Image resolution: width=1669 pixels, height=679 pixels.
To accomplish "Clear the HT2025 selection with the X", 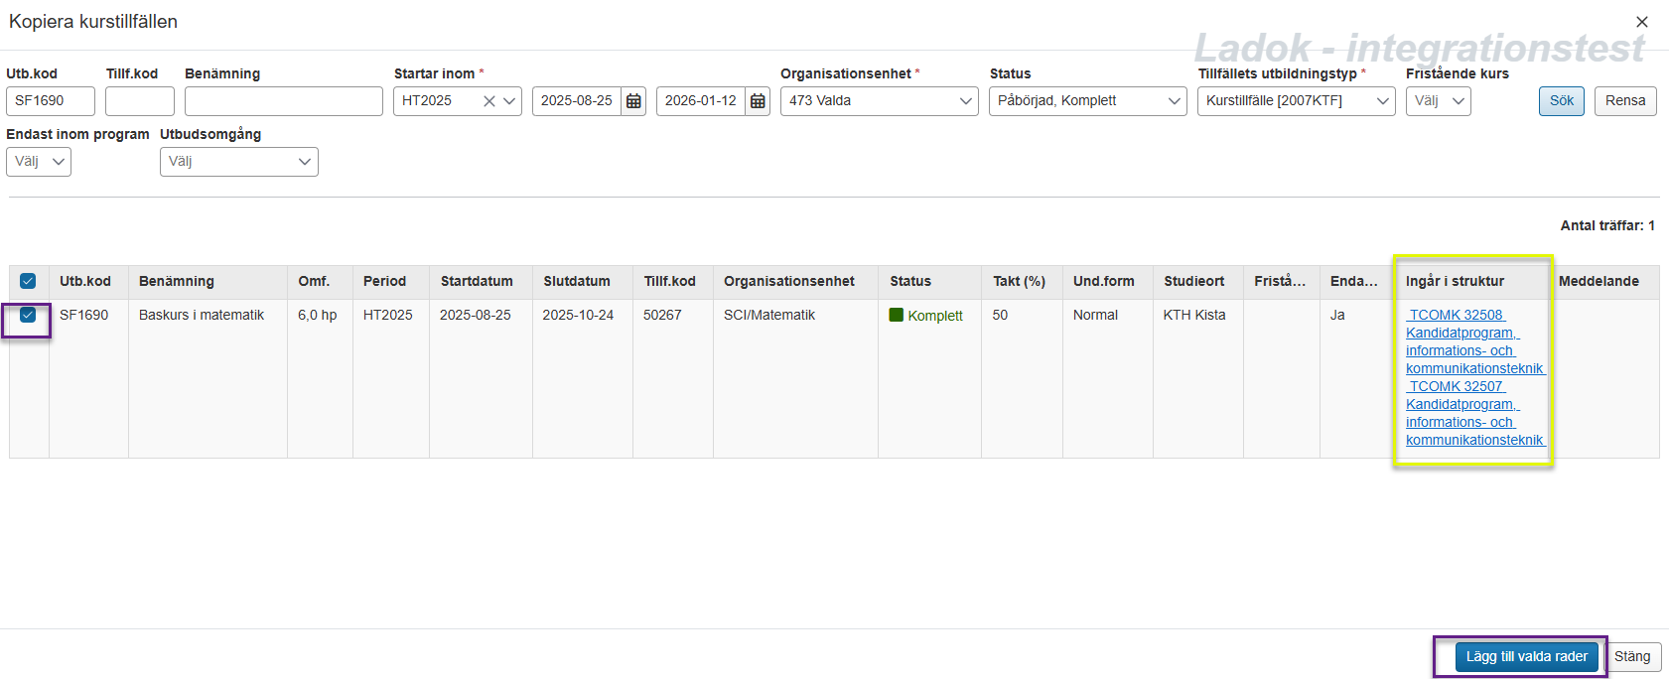I will pyautogui.click(x=488, y=101).
